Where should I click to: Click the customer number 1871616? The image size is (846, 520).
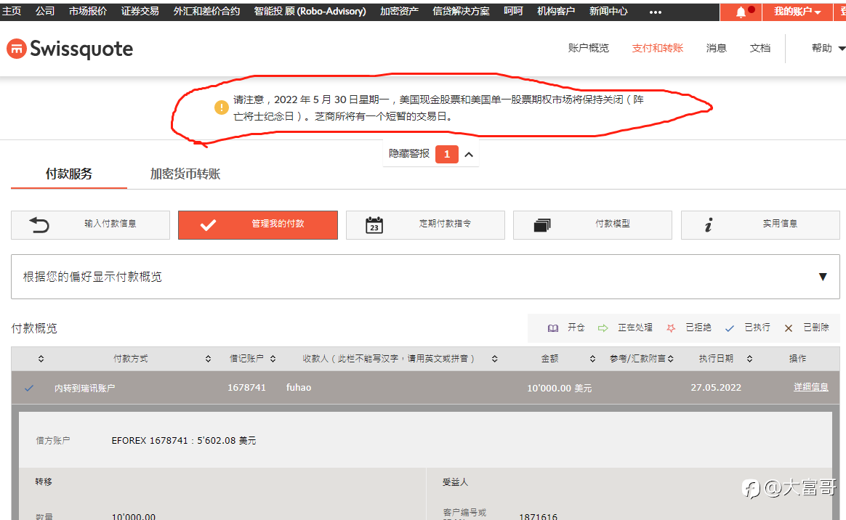coord(539,516)
